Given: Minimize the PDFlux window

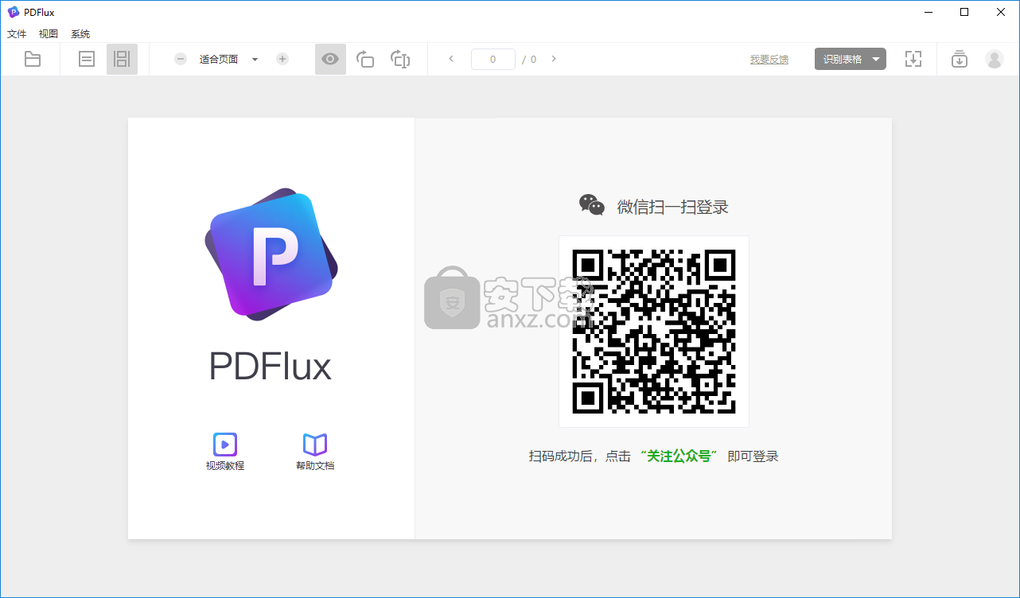Looking at the screenshot, I should [928, 12].
